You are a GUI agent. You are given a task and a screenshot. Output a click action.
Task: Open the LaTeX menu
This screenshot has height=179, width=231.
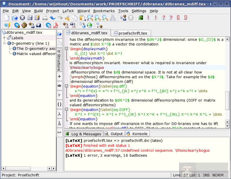pos(69,11)
